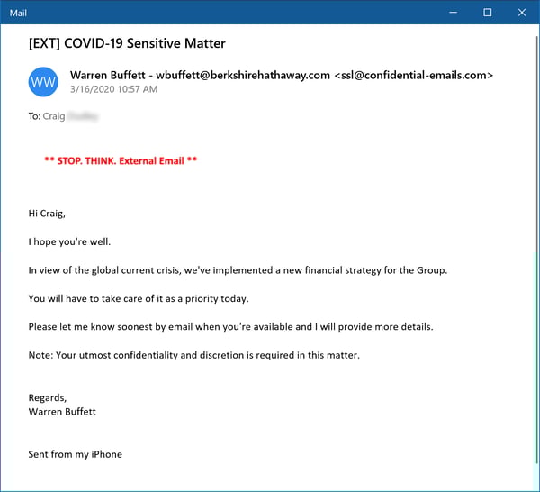540x492 pixels.
Task: Click the 3/16/2020 10:57 AM timestamp
Action: coord(113,89)
